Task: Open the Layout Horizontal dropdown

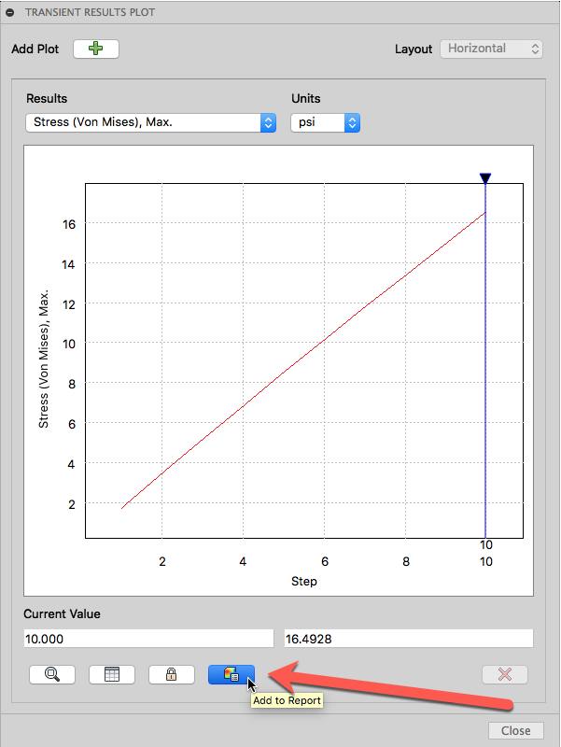Action: coord(491,49)
